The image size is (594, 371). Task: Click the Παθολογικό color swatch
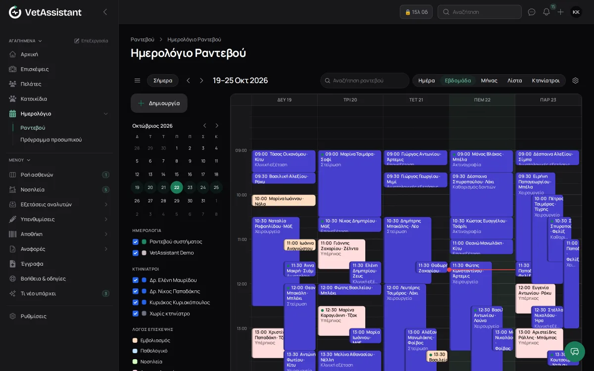point(135,351)
